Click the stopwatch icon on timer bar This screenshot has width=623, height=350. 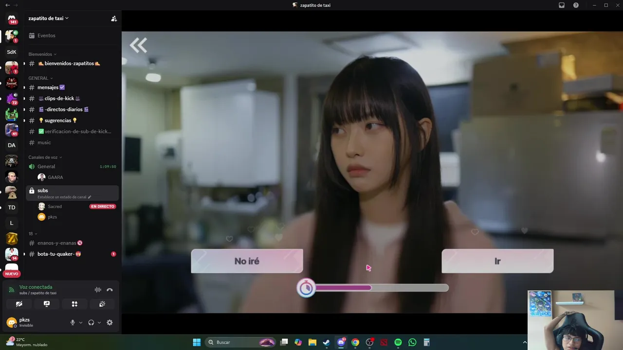tap(306, 288)
